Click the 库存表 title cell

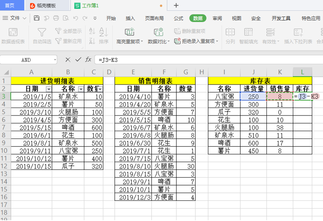(260, 81)
